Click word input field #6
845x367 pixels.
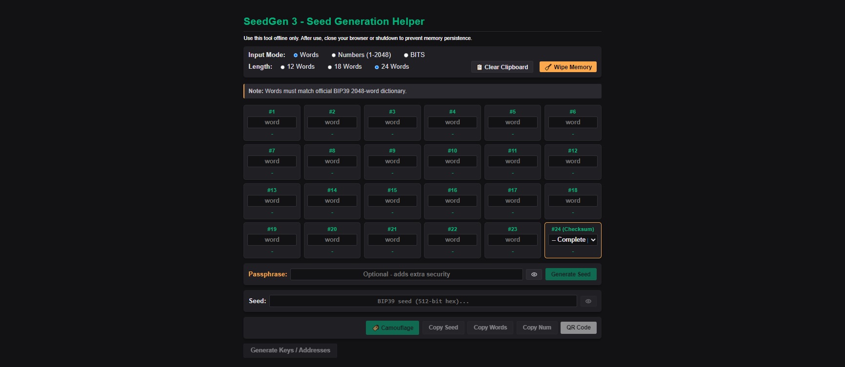[x=573, y=122]
